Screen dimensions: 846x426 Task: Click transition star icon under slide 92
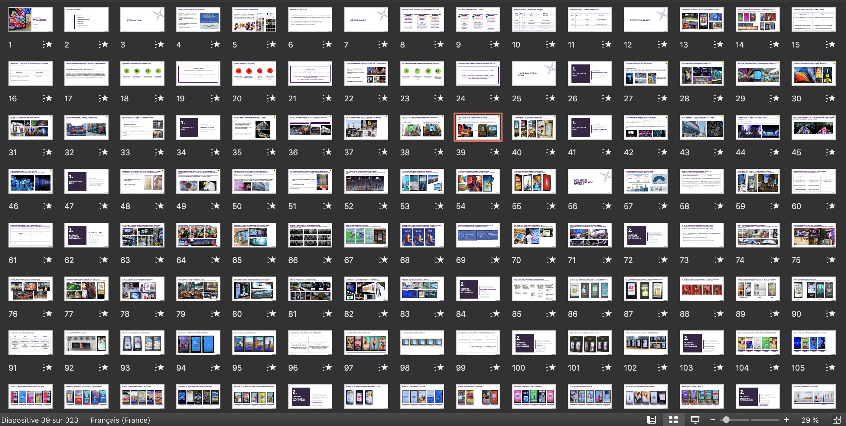(x=103, y=368)
